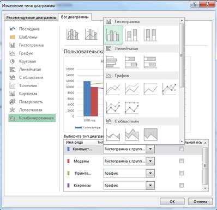Switch to Рекомендуемые диаграммы tab

(31, 17)
